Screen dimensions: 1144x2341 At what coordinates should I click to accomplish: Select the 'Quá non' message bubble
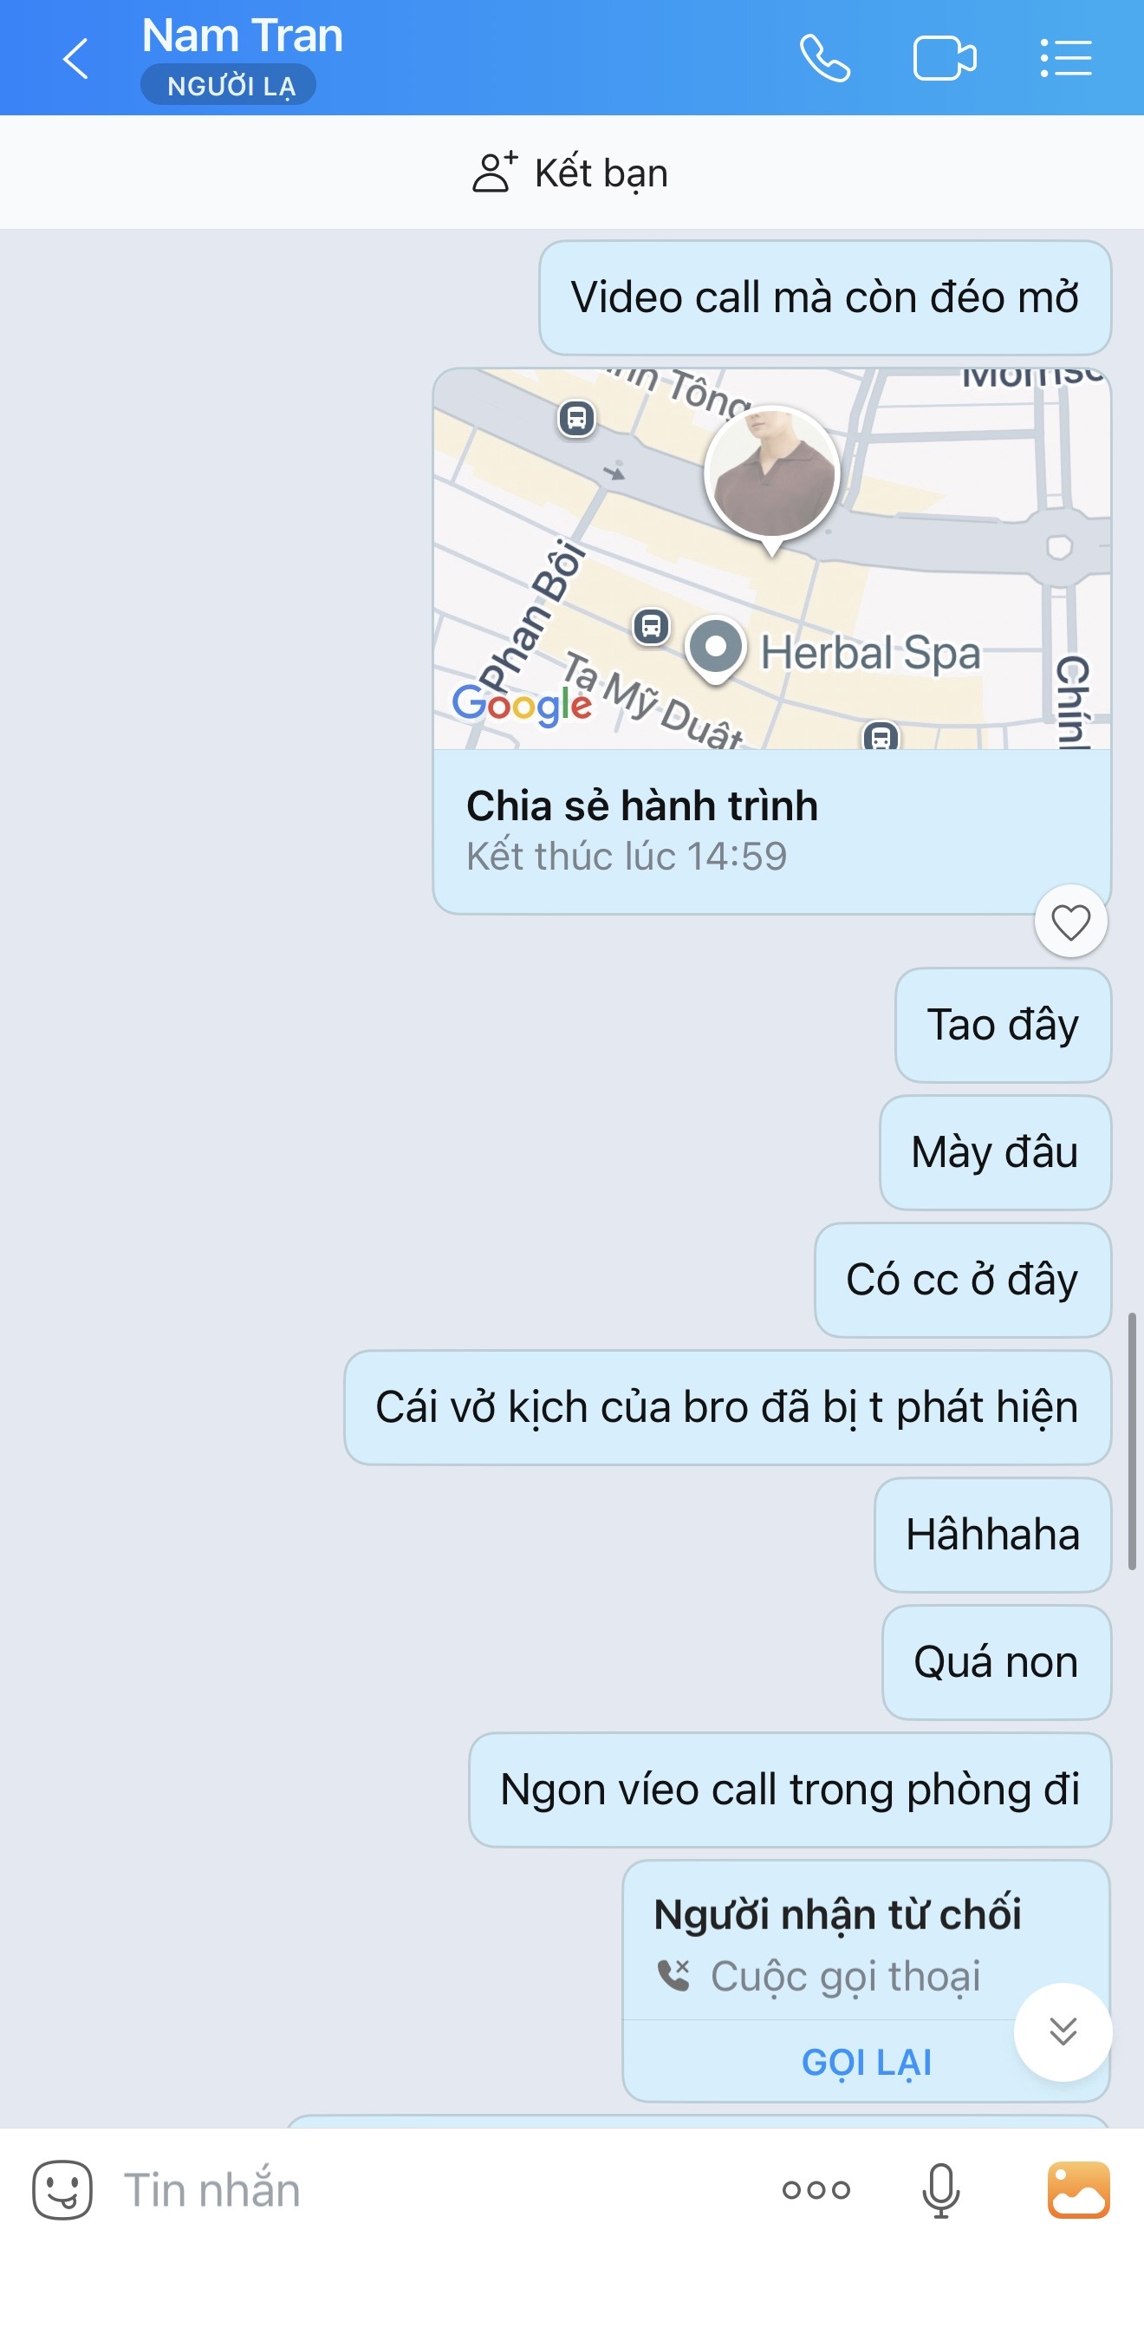[x=996, y=1662]
